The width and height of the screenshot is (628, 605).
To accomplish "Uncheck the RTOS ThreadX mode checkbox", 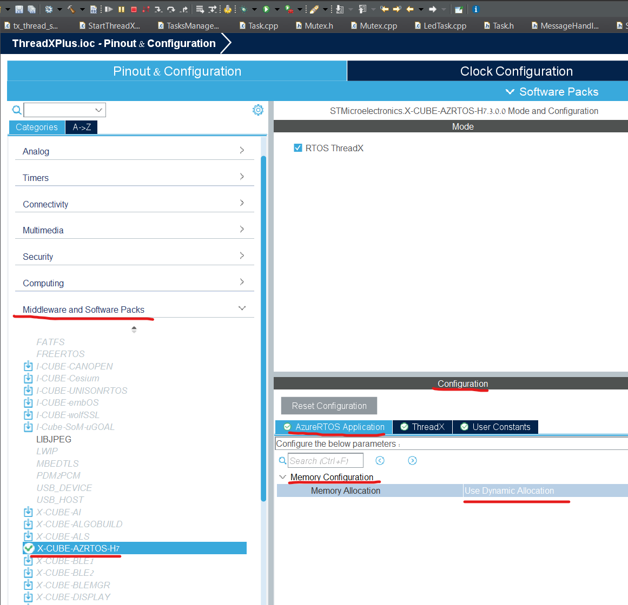I will point(298,147).
